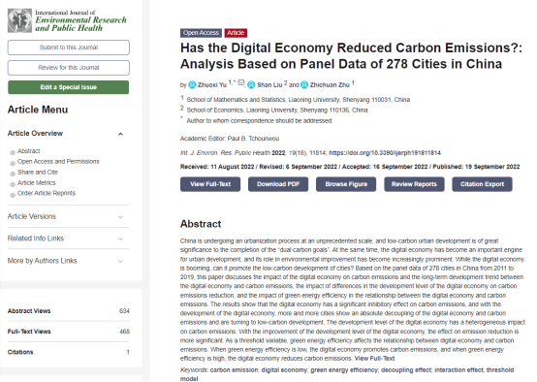The image size is (537, 382).
Task: Open Zhuoxi Yu's author profile icon
Action: coord(193,84)
